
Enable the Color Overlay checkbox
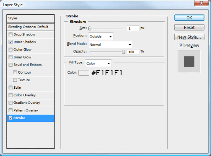pos(10,95)
